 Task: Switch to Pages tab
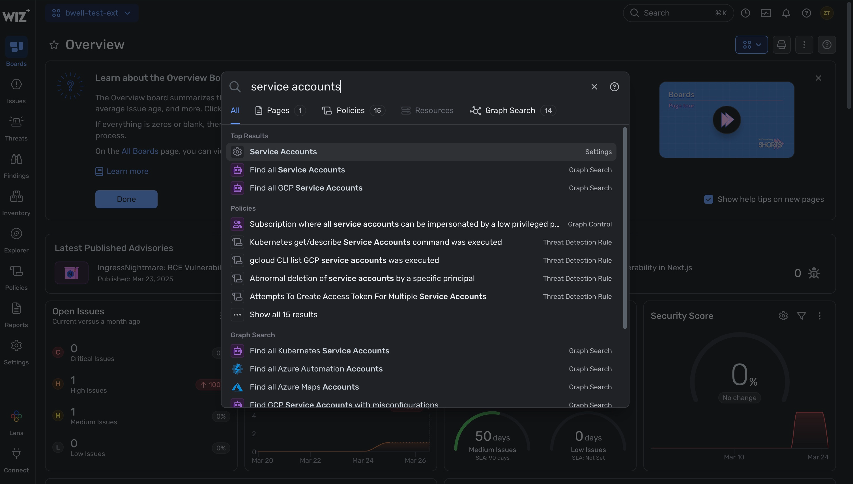pyautogui.click(x=280, y=110)
